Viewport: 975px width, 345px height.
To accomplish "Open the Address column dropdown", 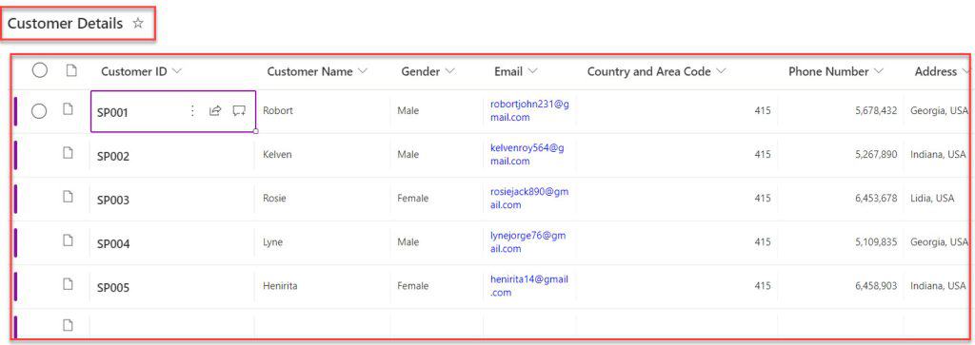I will [965, 71].
